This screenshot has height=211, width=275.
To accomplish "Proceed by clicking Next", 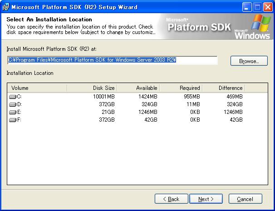I will (x=206, y=199).
